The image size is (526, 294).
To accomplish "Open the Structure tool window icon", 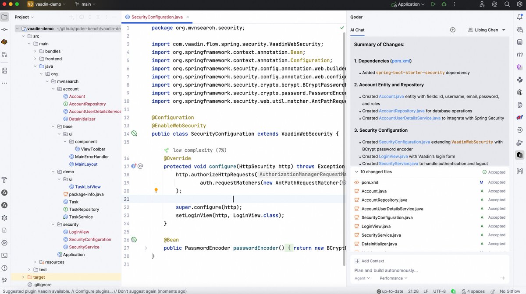I will pyautogui.click(x=4, y=70).
